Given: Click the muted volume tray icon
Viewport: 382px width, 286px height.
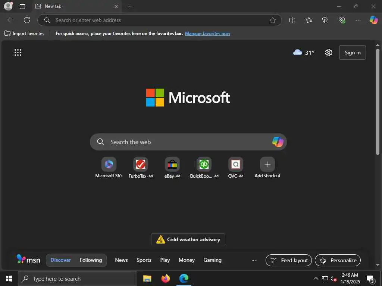Looking at the screenshot, I should pos(334,279).
